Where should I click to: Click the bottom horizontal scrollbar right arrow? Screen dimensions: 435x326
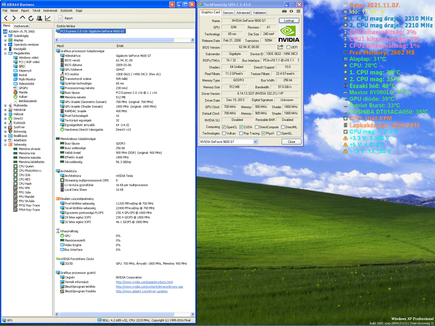click(x=192, y=314)
